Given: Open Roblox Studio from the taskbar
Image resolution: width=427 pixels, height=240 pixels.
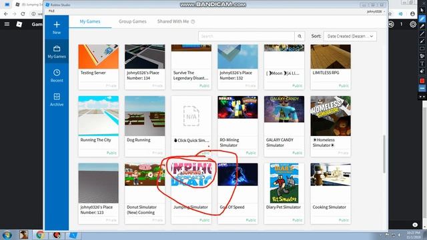Looking at the screenshot, I should 73,235.
